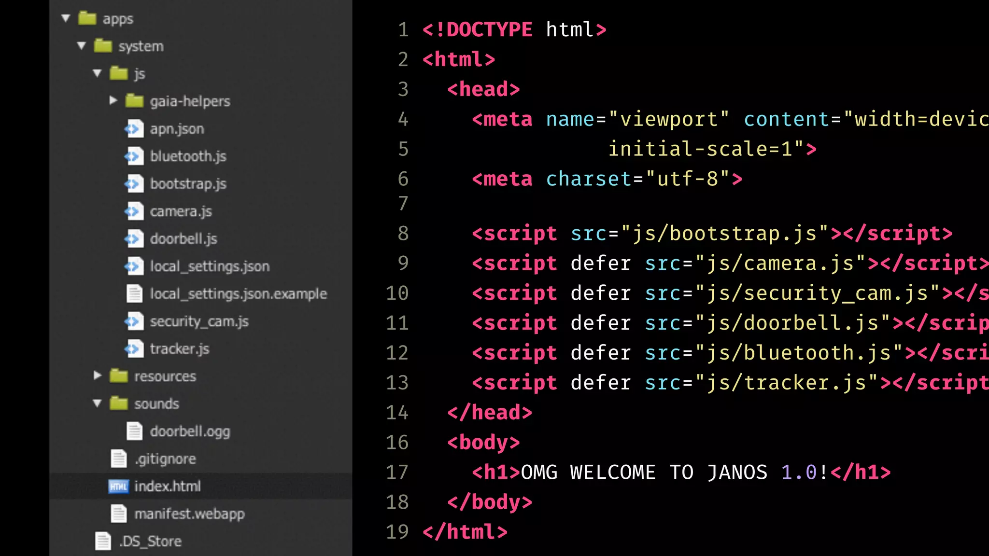Click the HTML icon beside index.html
The width and height of the screenshot is (989, 556).
[x=118, y=486]
